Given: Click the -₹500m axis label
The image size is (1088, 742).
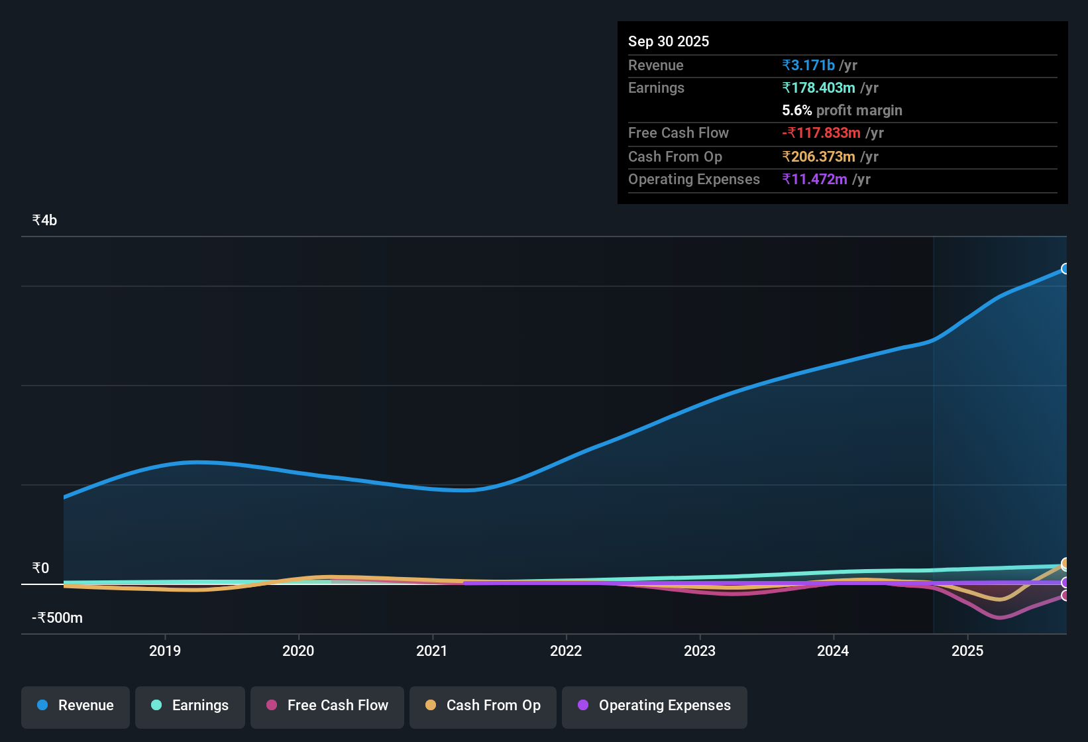Looking at the screenshot, I should [56, 617].
